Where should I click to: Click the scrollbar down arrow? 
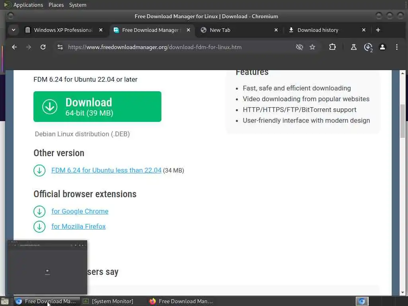pos(402,292)
